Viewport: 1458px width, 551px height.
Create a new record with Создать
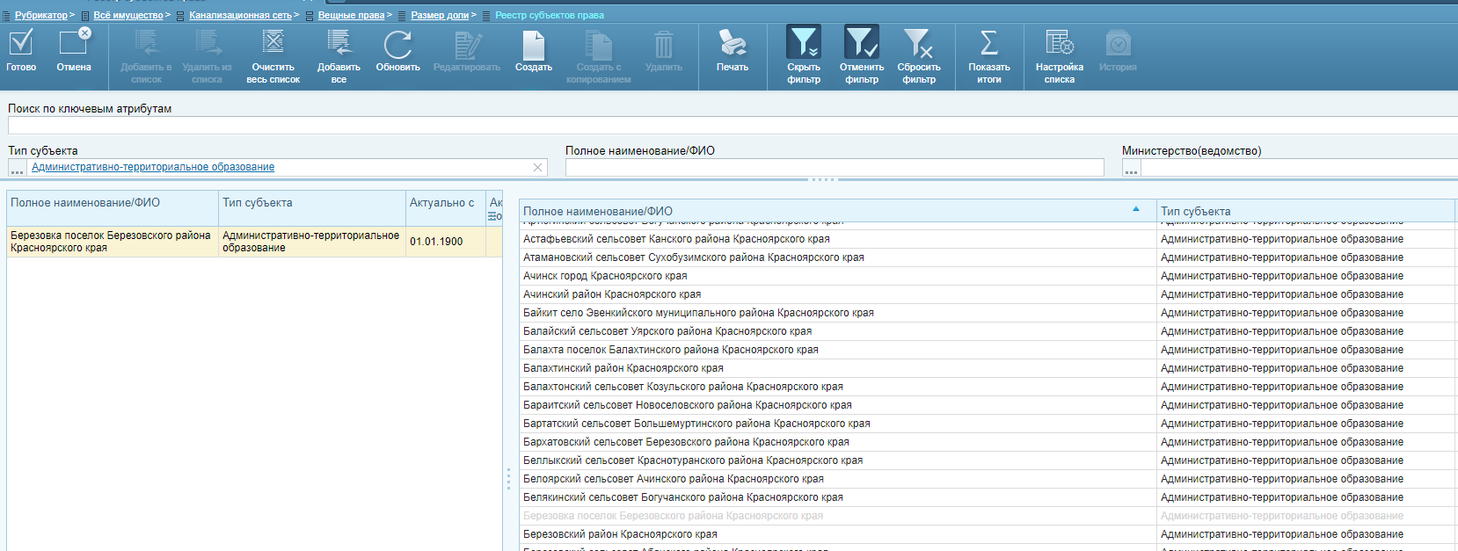pyautogui.click(x=534, y=50)
